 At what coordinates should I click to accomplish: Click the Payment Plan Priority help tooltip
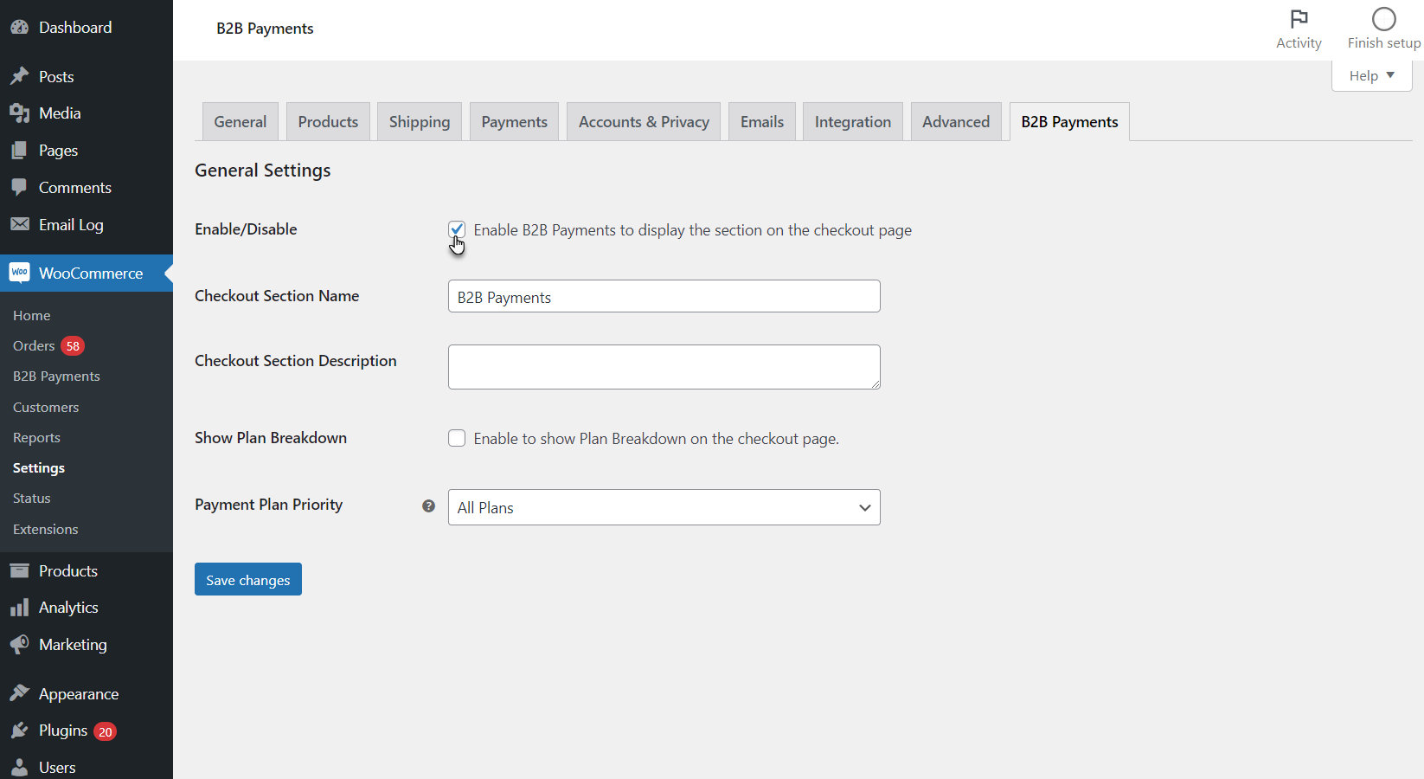428,506
